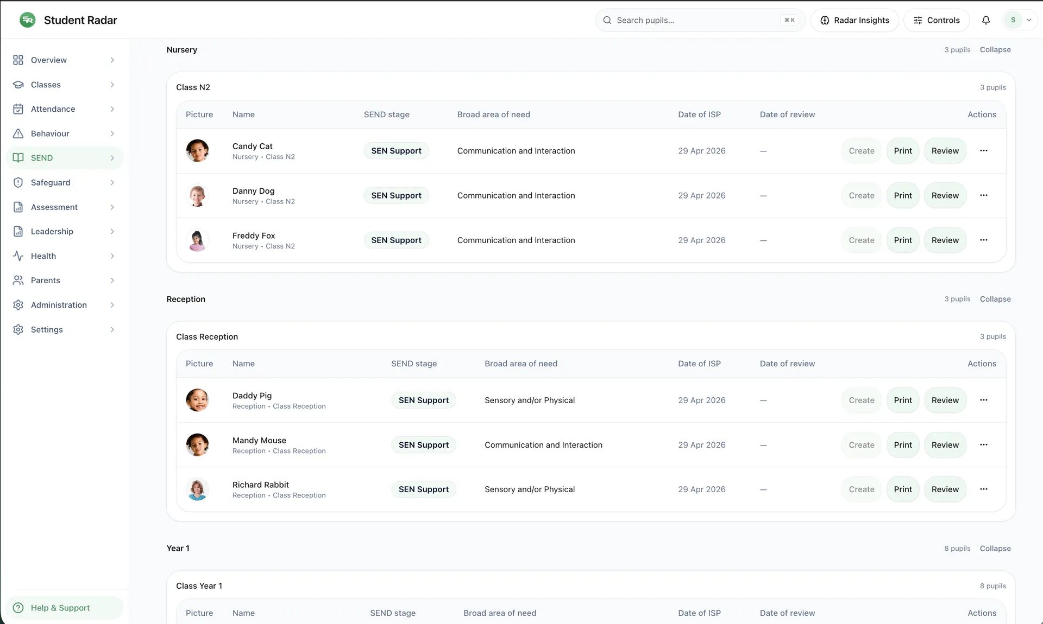This screenshot has width=1043, height=624.
Task: Click the Settings cog icon
Action: [18, 329]
